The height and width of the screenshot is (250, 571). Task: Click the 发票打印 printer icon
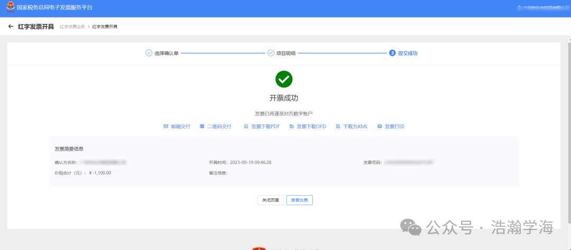[x=380, y=127]
